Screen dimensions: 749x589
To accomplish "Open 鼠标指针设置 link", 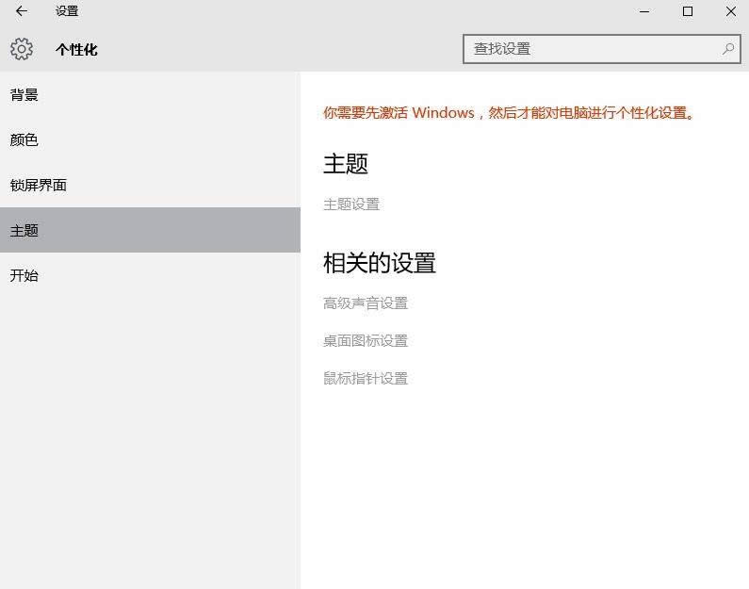I will point(366,379).
